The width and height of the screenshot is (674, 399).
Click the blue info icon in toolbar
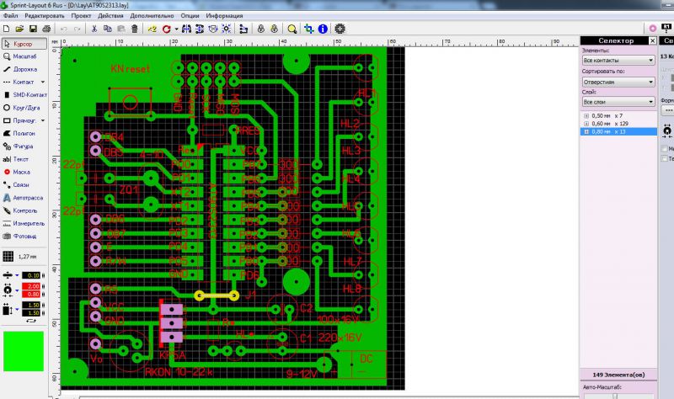(x=323, y=28)
